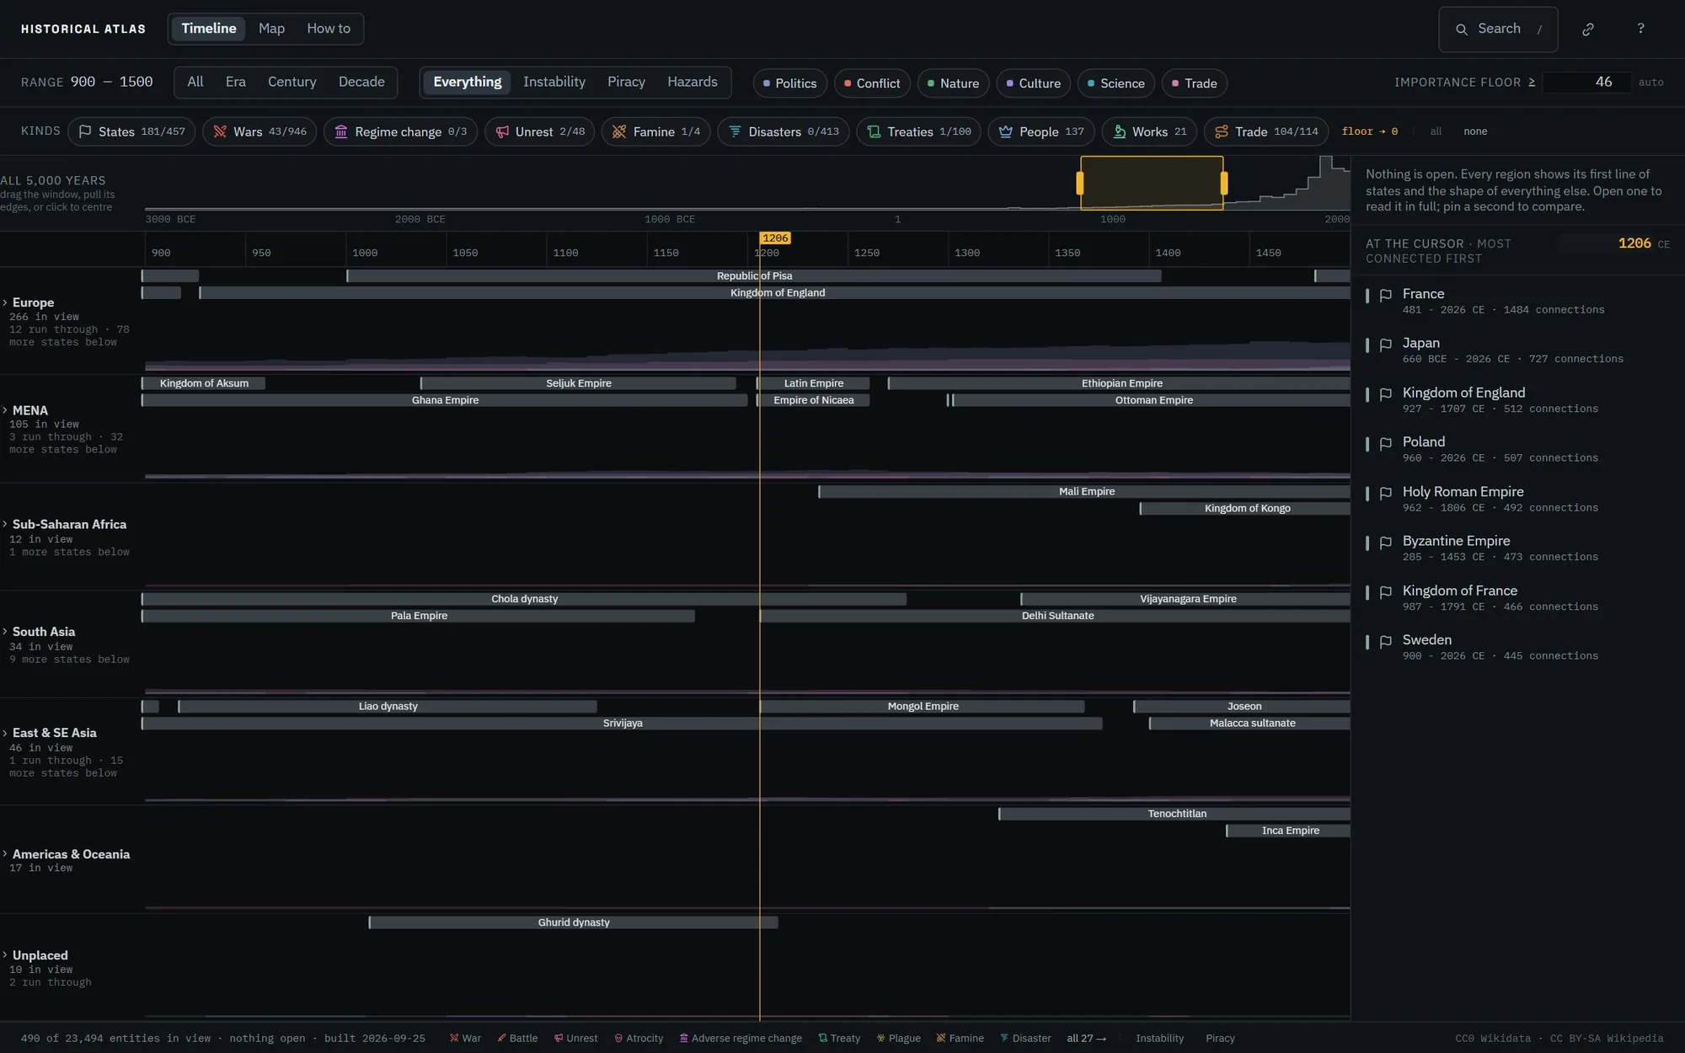The image size is (1685, 1053).
Task: Click flag icon next to Byzantine Empire
Action: point(1386,543)
